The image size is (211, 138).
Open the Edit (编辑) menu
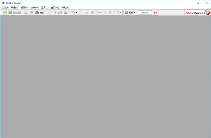[x=15, y=7]
